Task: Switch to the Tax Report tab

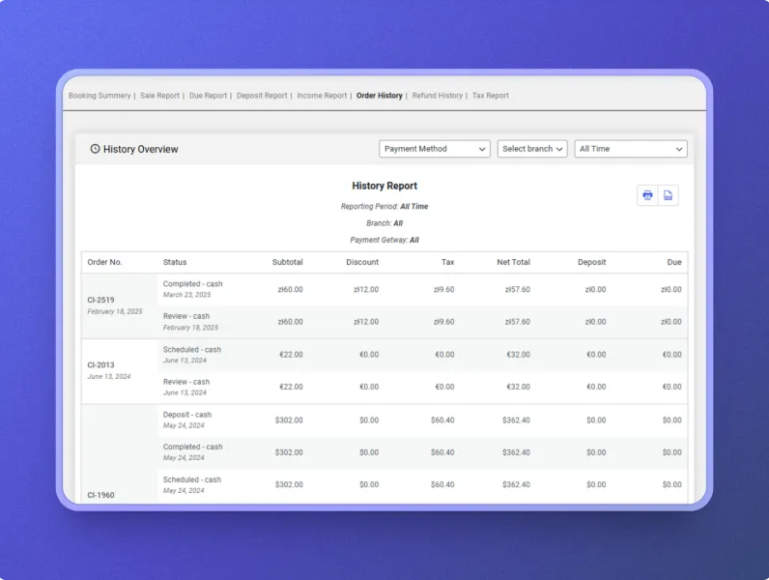Action: 490,96
